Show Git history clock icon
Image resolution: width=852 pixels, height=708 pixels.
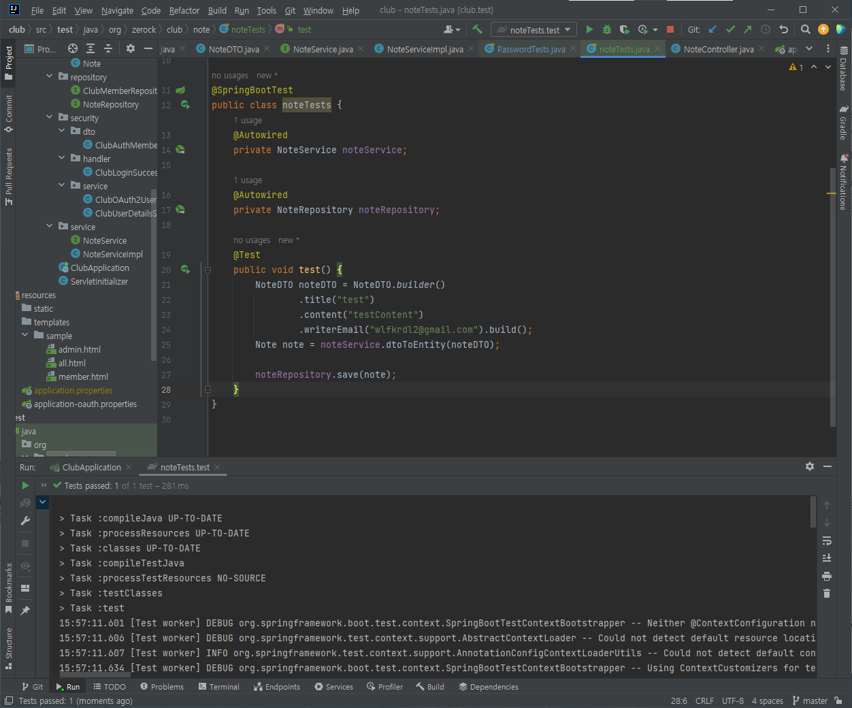(x=766, y=29)
